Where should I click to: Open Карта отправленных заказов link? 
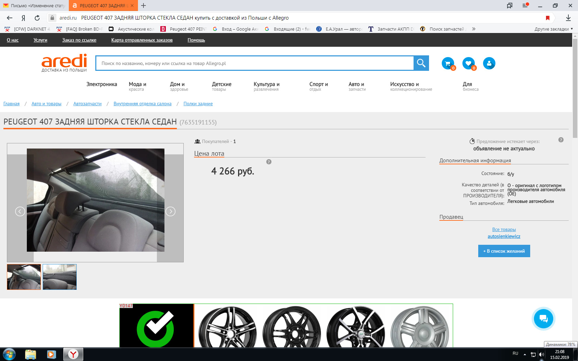tap(142, 40)
